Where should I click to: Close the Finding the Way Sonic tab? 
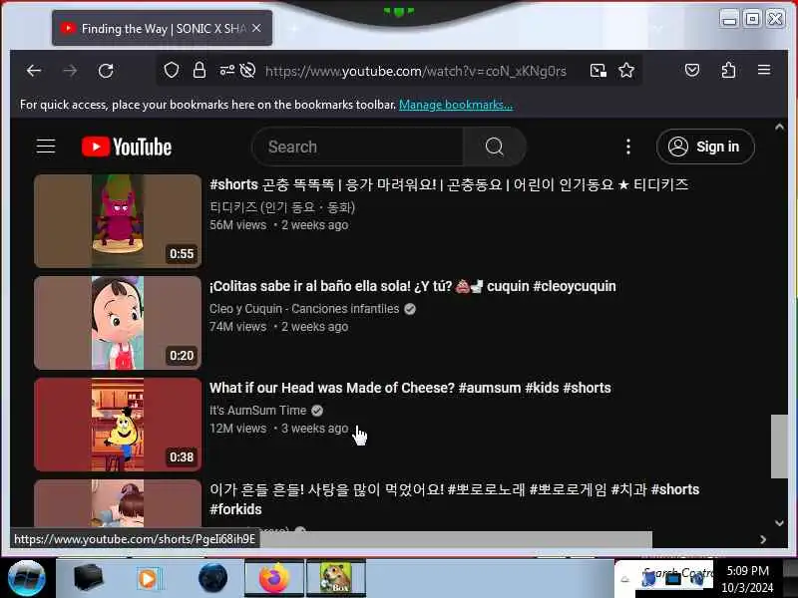pos(257,29)
